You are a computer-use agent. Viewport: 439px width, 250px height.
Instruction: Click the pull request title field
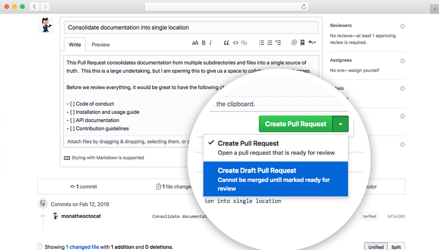(x=191, y=27)
